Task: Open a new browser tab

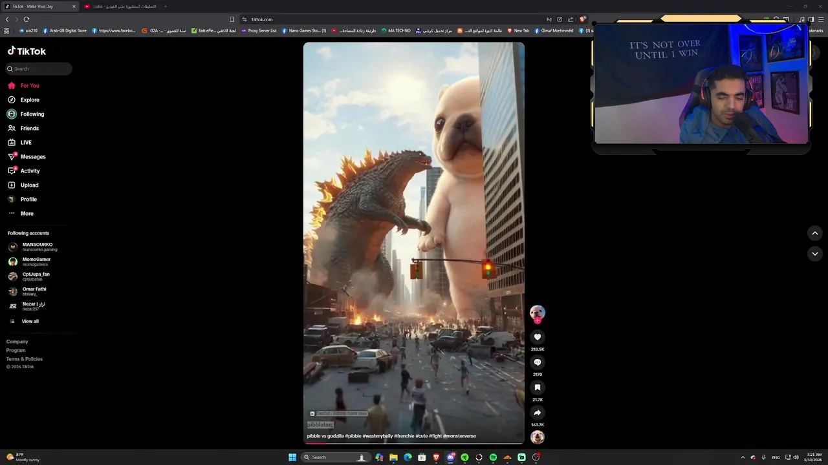Action: (x=165, y=6)
